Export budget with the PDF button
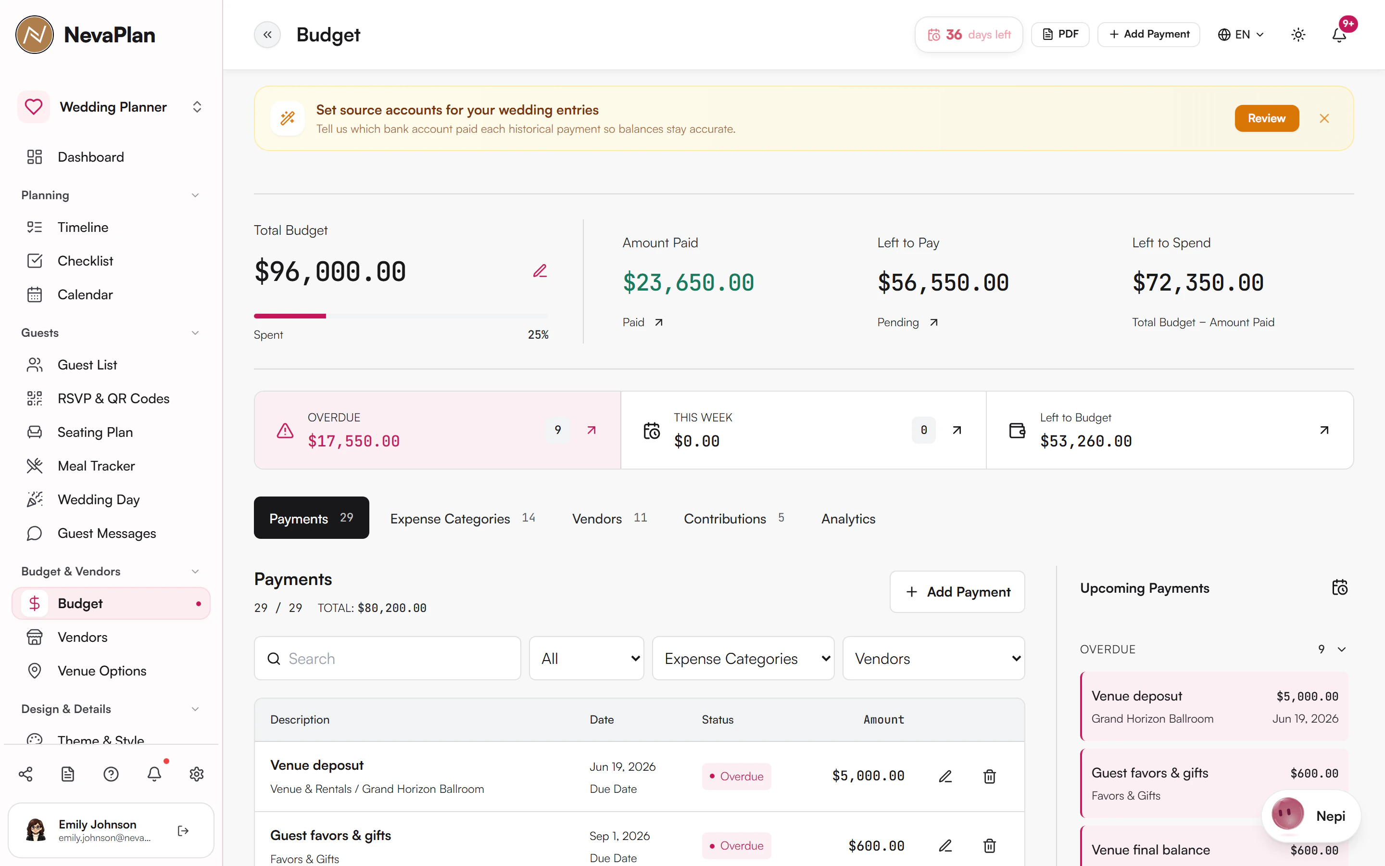1385x866 pixels. (x=1060, y=34)
